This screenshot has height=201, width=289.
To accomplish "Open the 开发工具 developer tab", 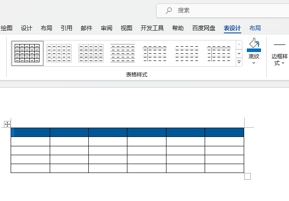I will (x=152, y=28).
